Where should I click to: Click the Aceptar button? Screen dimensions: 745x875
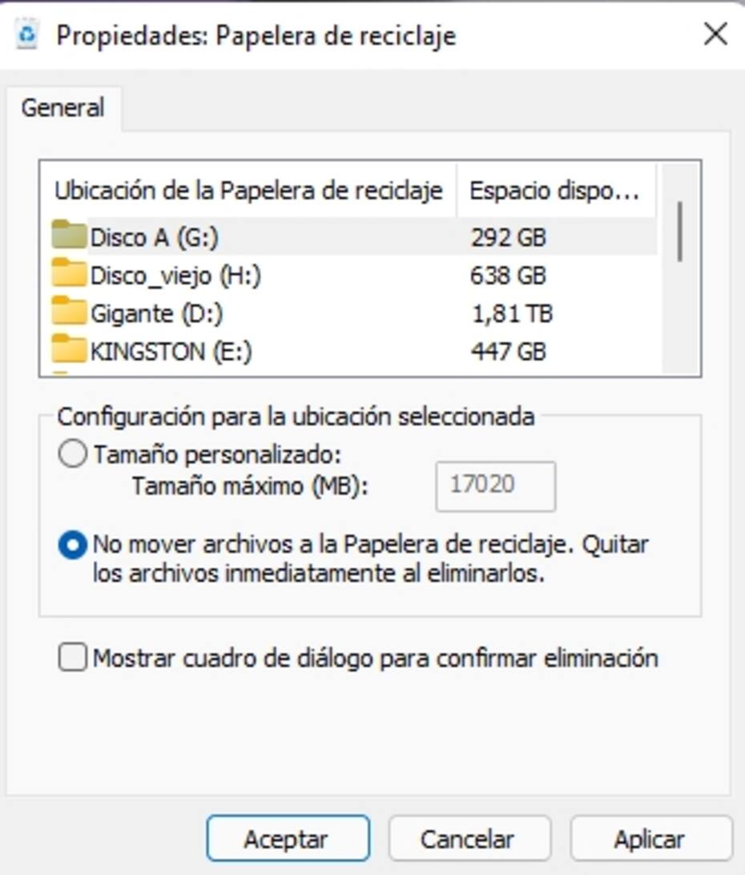pyautogui.click(x=288, y=838)
